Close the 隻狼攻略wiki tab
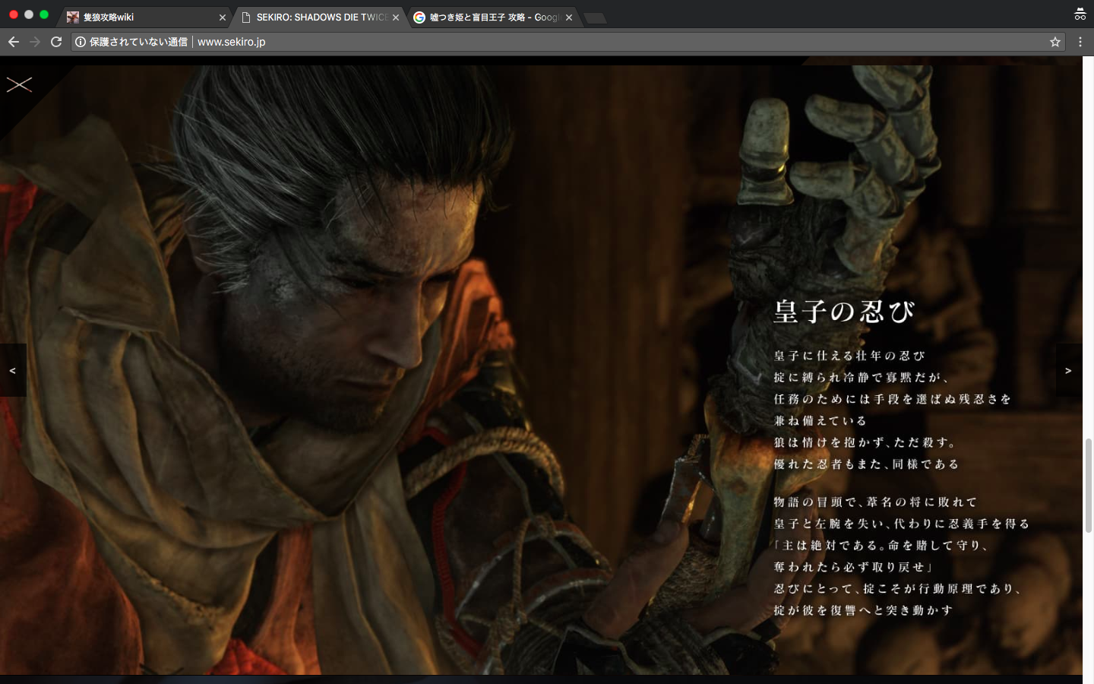Viewport: 1094px width, 684px height. (223, 17)
